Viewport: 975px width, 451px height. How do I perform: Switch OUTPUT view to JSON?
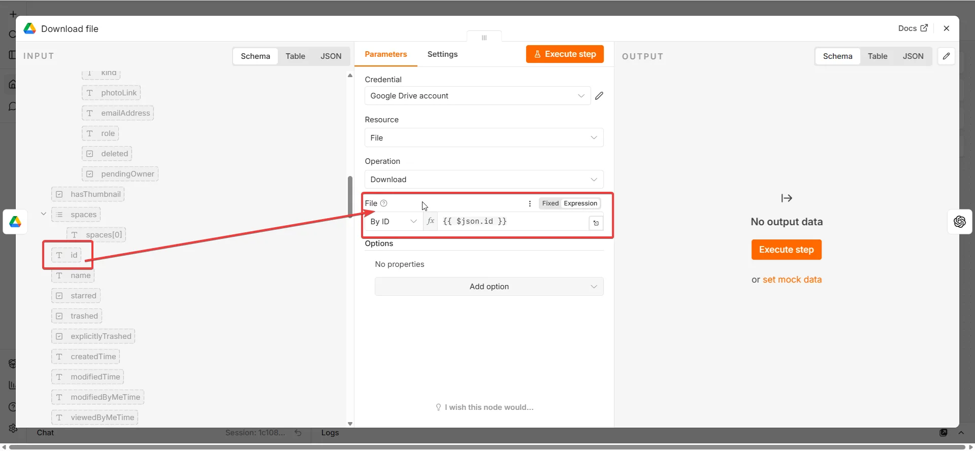[x=913, y=56]
